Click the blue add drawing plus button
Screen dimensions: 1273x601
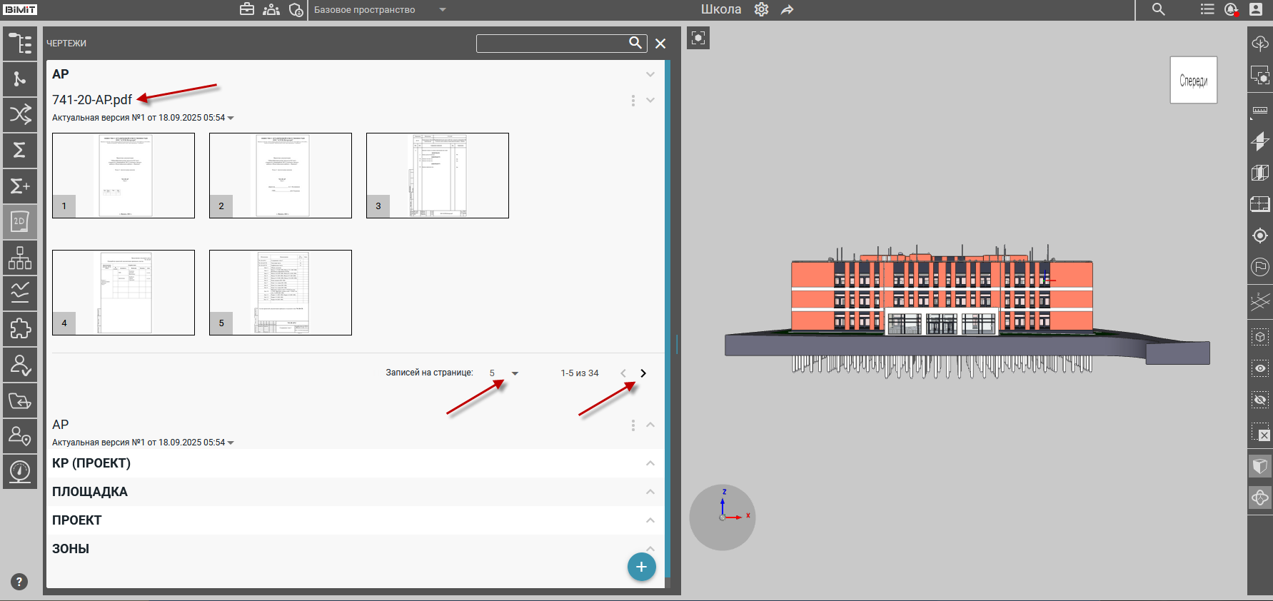point(641,567)
